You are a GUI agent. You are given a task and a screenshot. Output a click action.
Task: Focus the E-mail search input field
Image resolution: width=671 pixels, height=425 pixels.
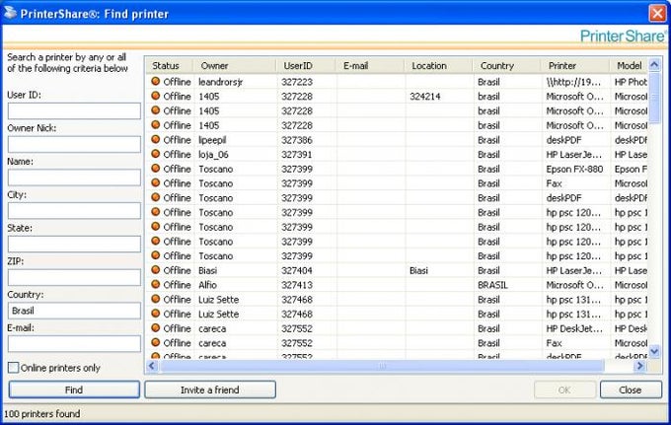point(74,344)
